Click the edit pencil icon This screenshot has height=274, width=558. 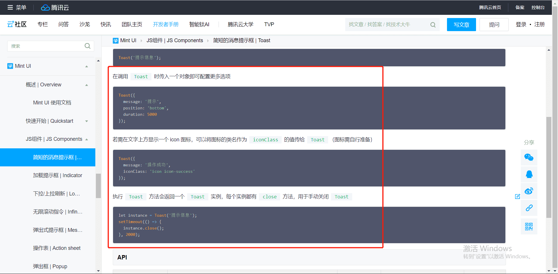517,196
